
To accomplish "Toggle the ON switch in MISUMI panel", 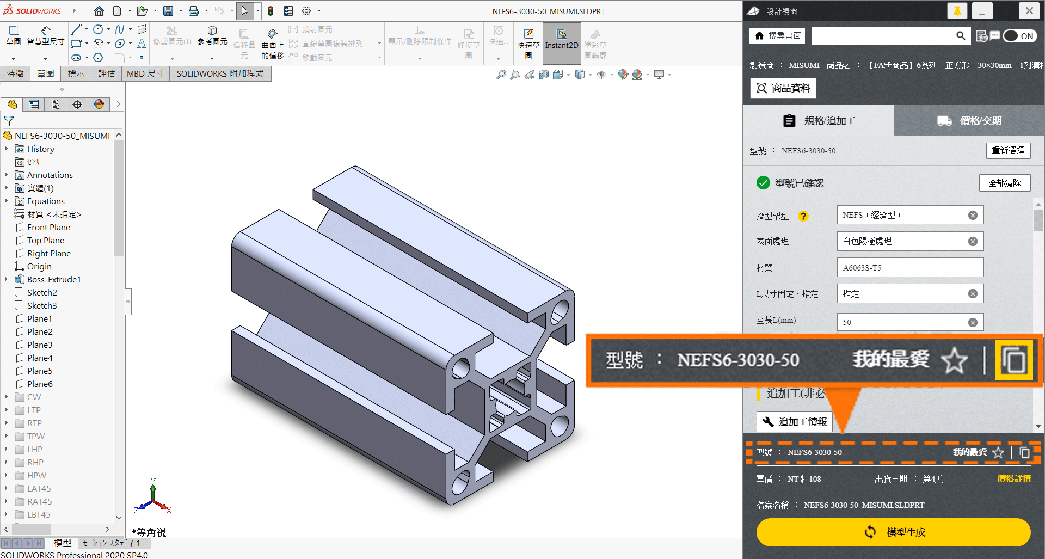I will point(1019,36).
